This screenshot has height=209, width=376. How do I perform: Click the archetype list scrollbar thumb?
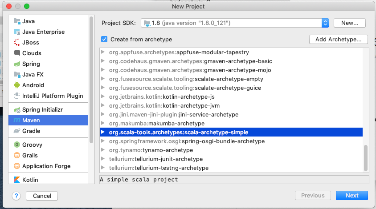click(x=366, y=158)
